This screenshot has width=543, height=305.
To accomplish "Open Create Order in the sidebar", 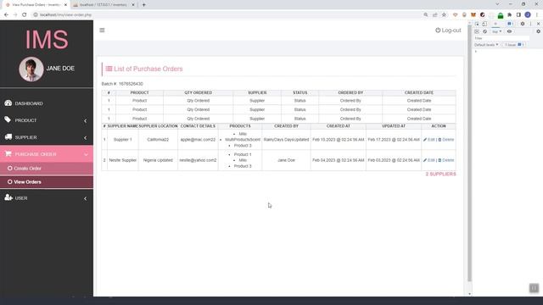I will (27, 169).
